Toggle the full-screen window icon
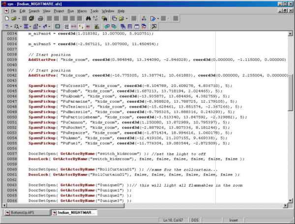The width and height of the screenshot is (295, 224). (58, 27)
